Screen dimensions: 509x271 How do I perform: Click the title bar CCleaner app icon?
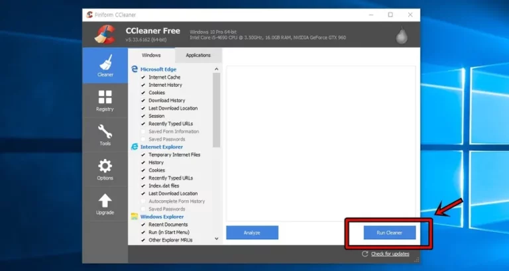pos(89,15)
